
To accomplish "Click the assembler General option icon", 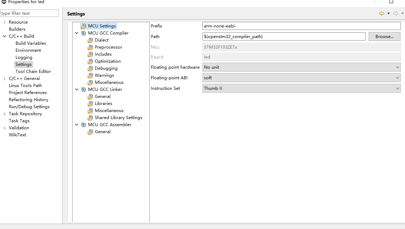I will click(91, 132).
